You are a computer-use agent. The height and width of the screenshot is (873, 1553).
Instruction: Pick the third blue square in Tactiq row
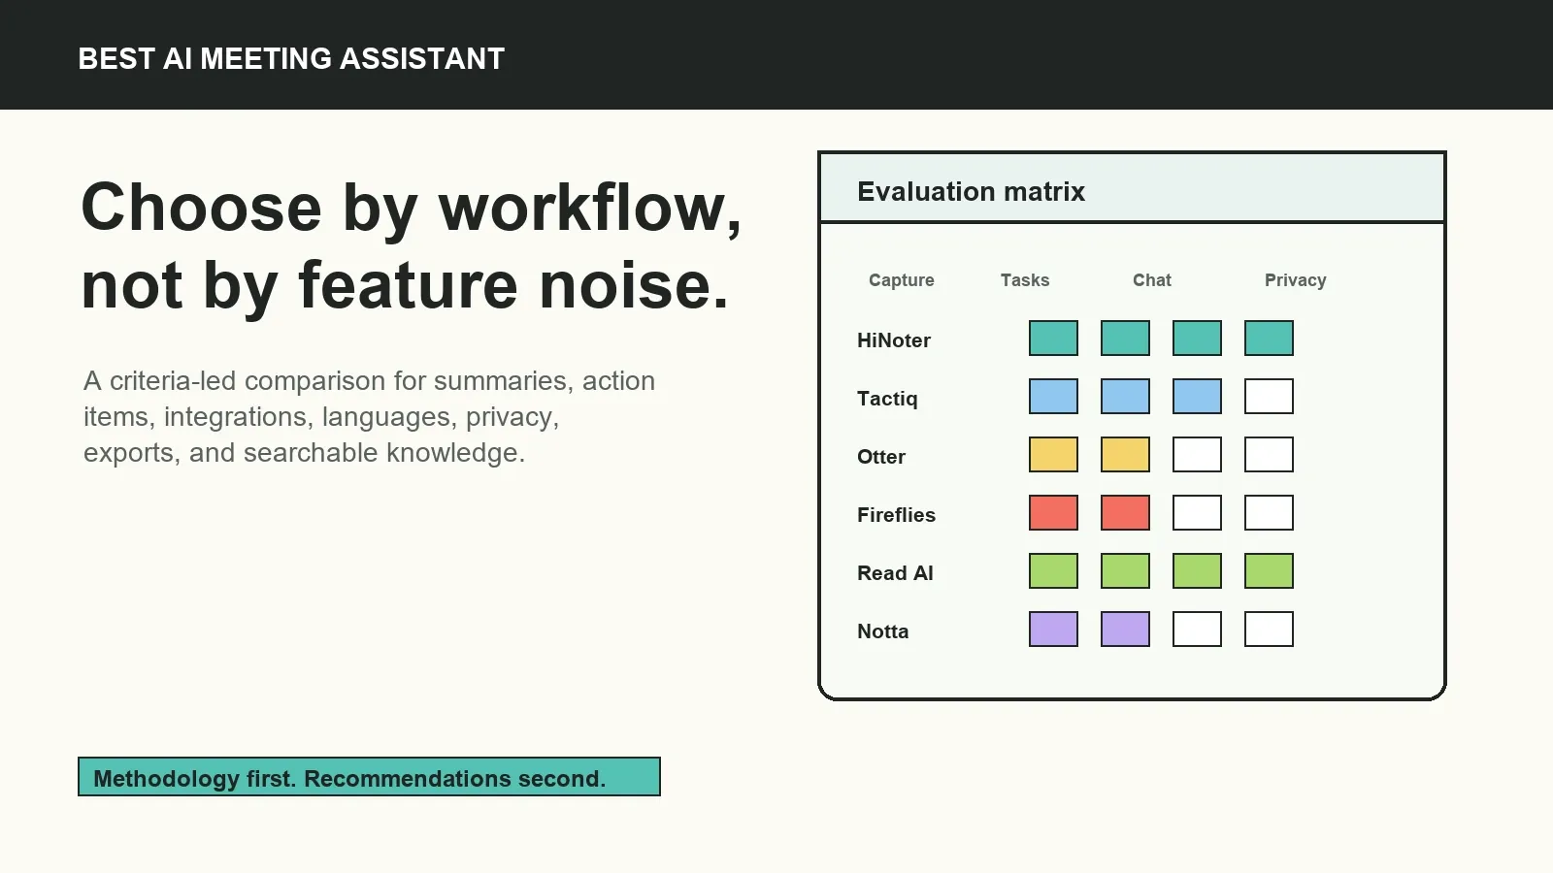click(1197, 397)
